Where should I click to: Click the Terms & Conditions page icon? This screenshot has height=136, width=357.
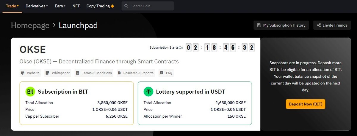[78, 73]
